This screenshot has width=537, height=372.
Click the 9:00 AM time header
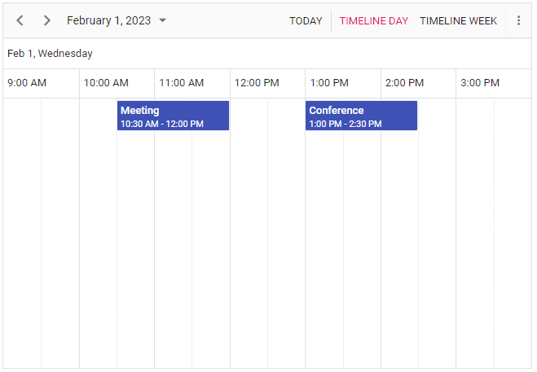coord(27,83)
